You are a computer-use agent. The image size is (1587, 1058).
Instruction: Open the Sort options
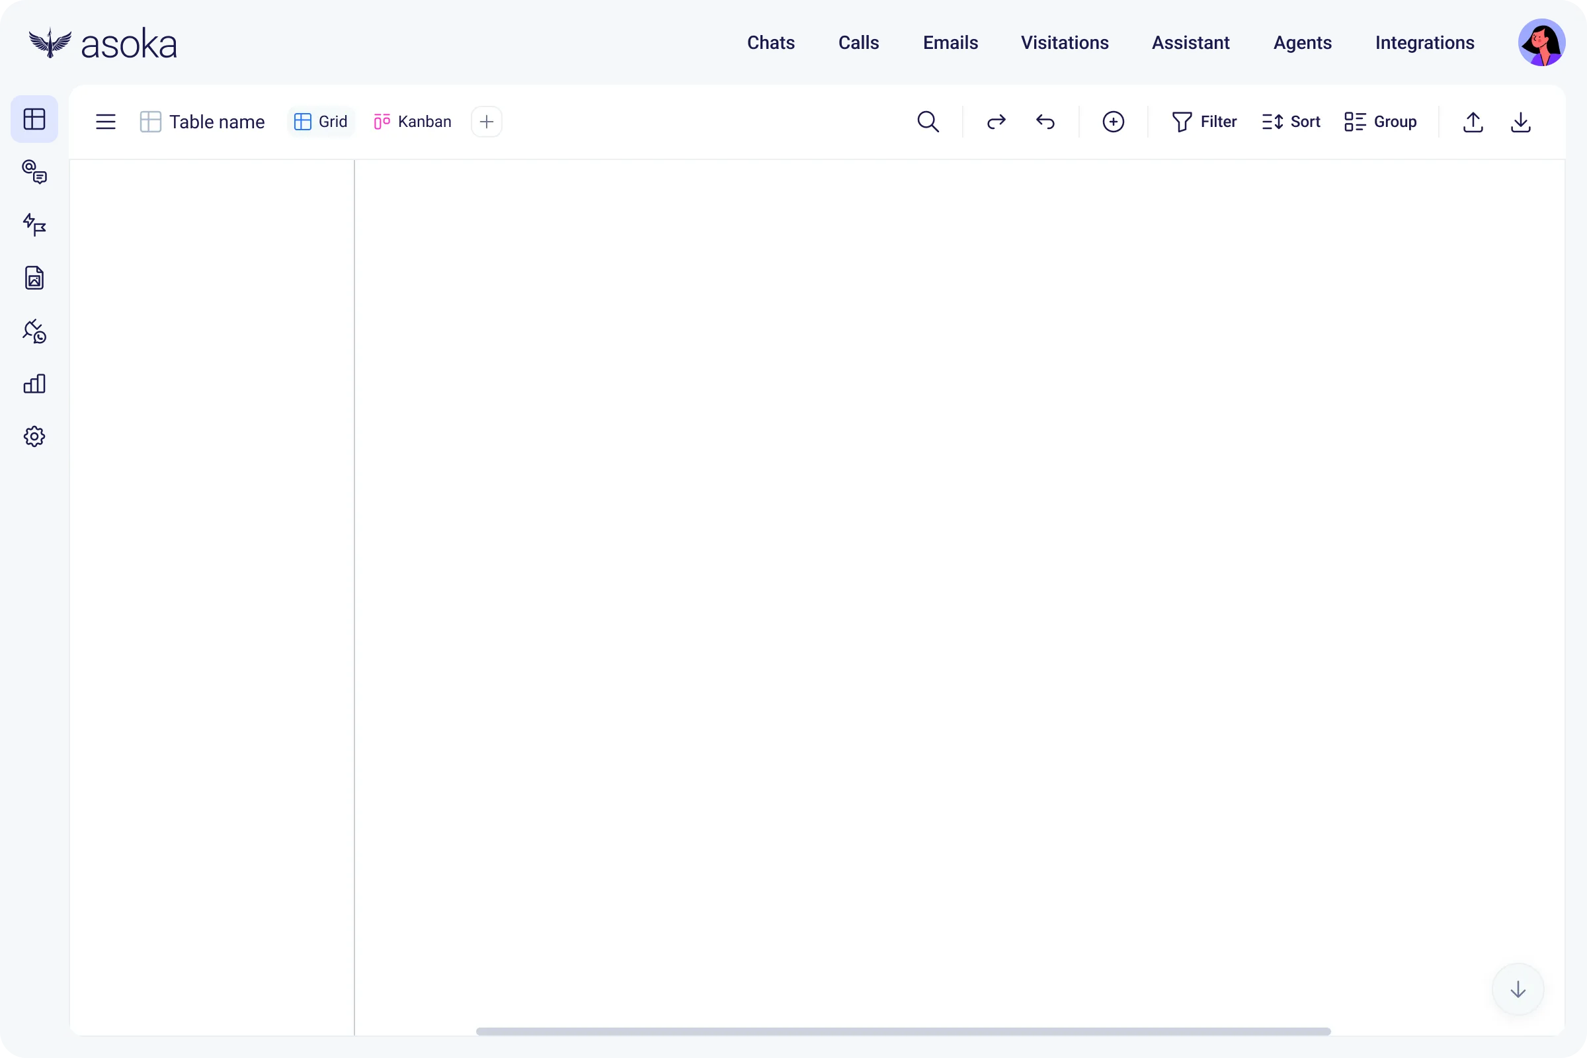(x=1291, y=122)
